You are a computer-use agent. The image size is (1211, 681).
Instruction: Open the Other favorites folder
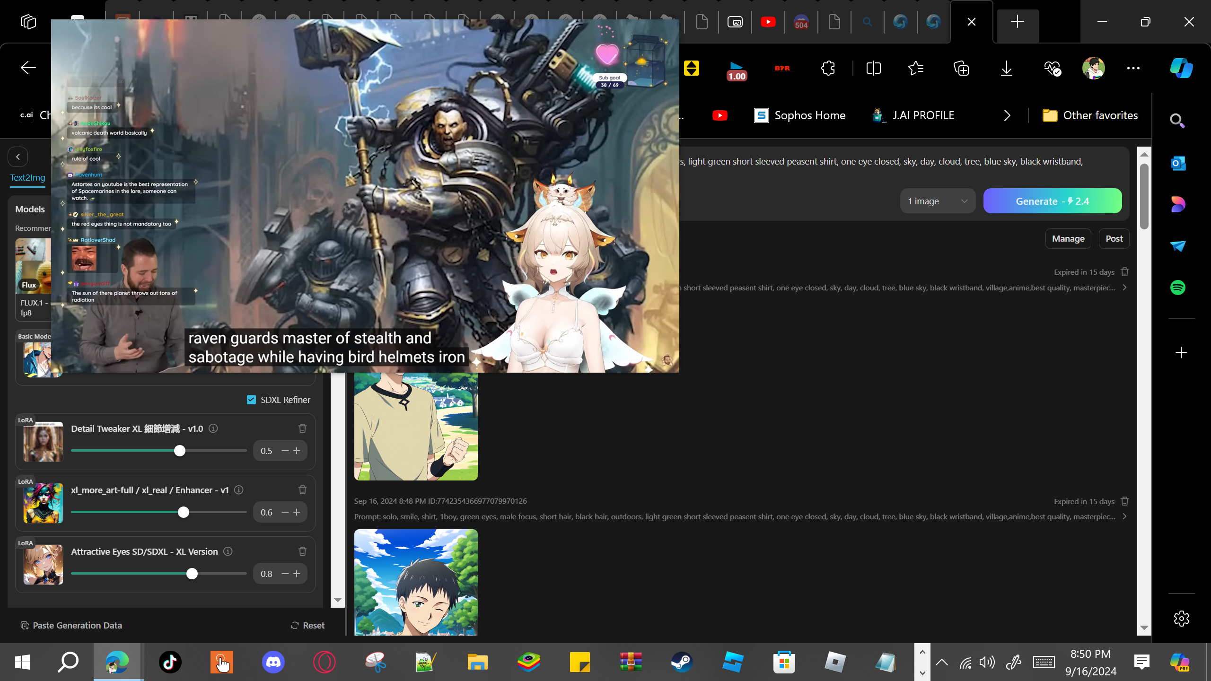(1090, 115)
